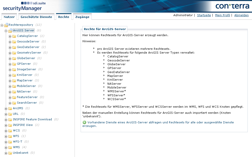
Task: Open the Startseite link
Action: [x=204, y=15]
